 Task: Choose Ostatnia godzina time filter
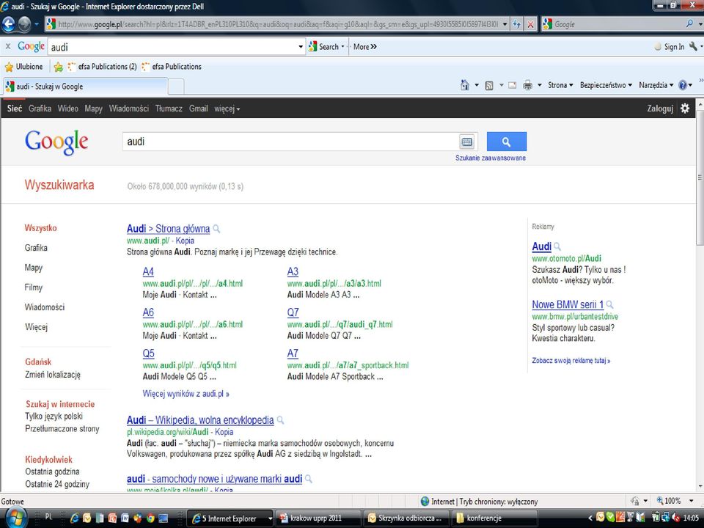click(52, 472)
